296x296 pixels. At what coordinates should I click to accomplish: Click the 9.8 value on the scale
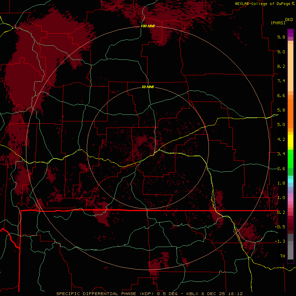pyautogui.click(x=281, y=37)
